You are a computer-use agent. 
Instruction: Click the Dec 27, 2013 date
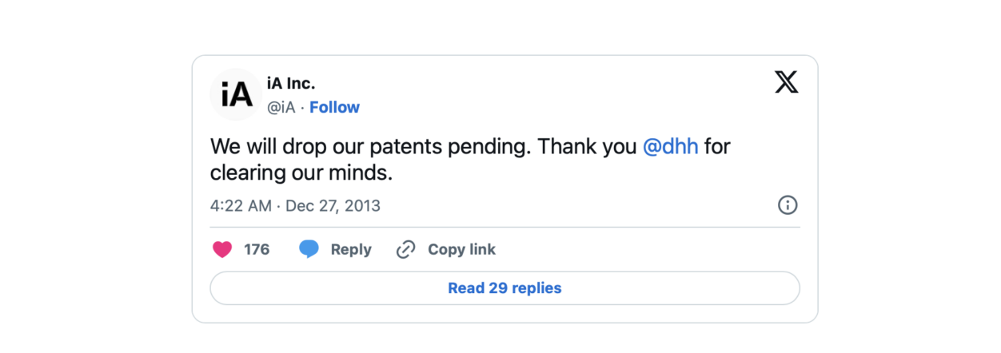[333, 205]
